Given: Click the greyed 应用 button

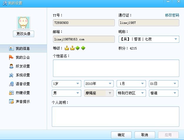Looking at the screenshot, I should pyautogui.click(x=168, y=135).
